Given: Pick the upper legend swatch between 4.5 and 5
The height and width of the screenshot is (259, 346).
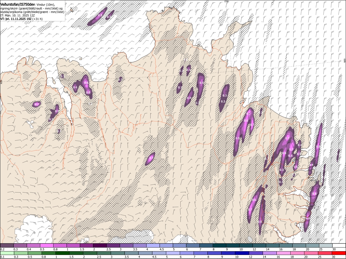Looking at the screenshot, I should [x=166, y=245].
